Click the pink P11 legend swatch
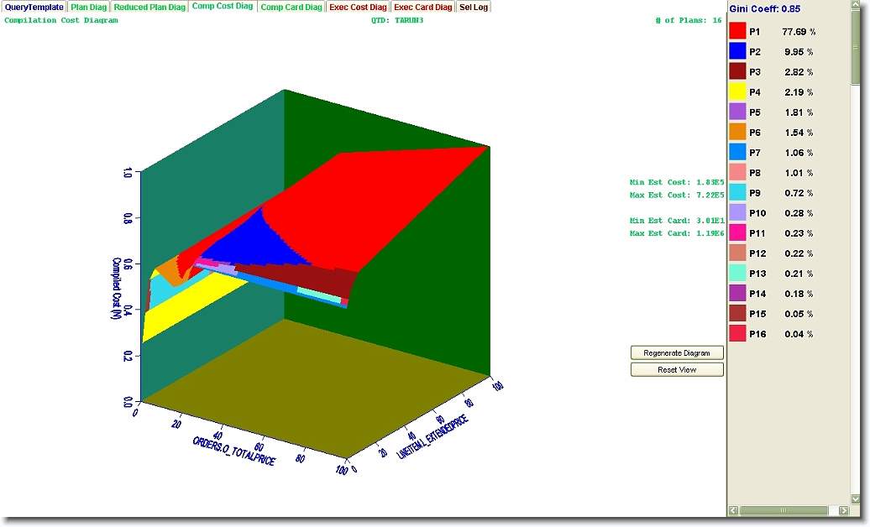Image resolution: width=870 pixels, height=527 pixels. 737,232
